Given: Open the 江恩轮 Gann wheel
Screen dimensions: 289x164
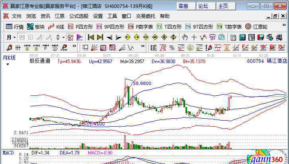Looking at the screenshot, I should coord(256,27).
